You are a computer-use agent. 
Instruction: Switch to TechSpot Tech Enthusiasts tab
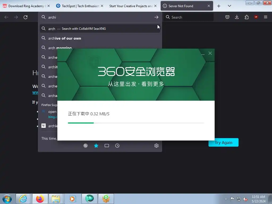pos(80,6)
